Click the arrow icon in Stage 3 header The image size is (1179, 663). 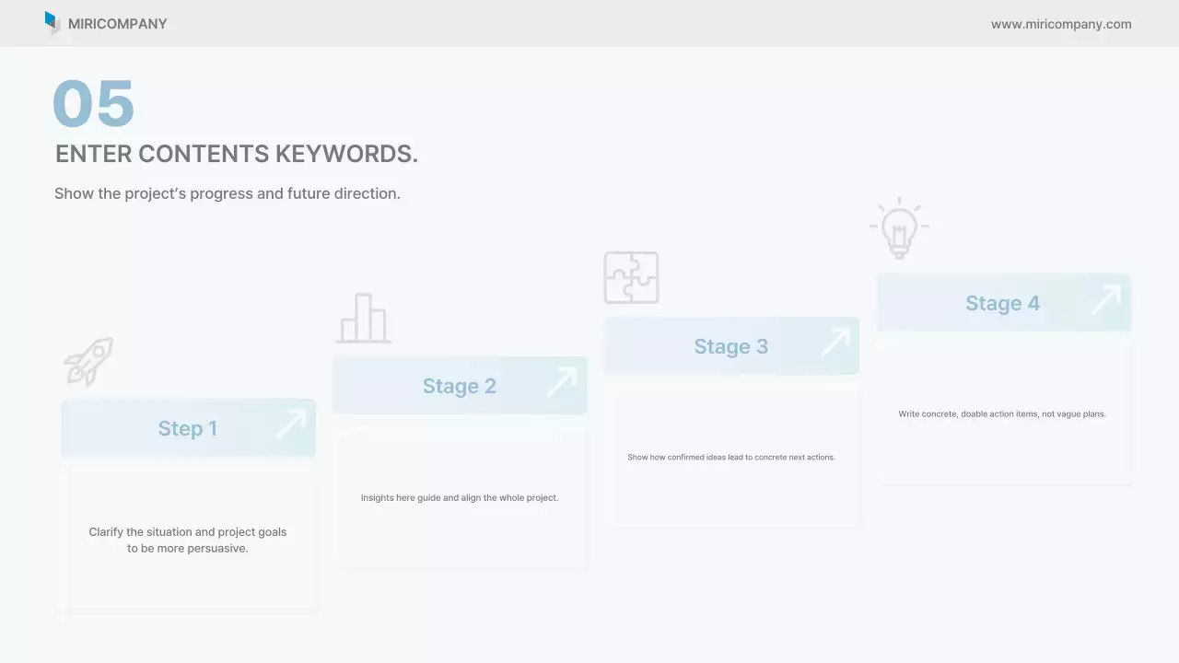tap(835, 343)
